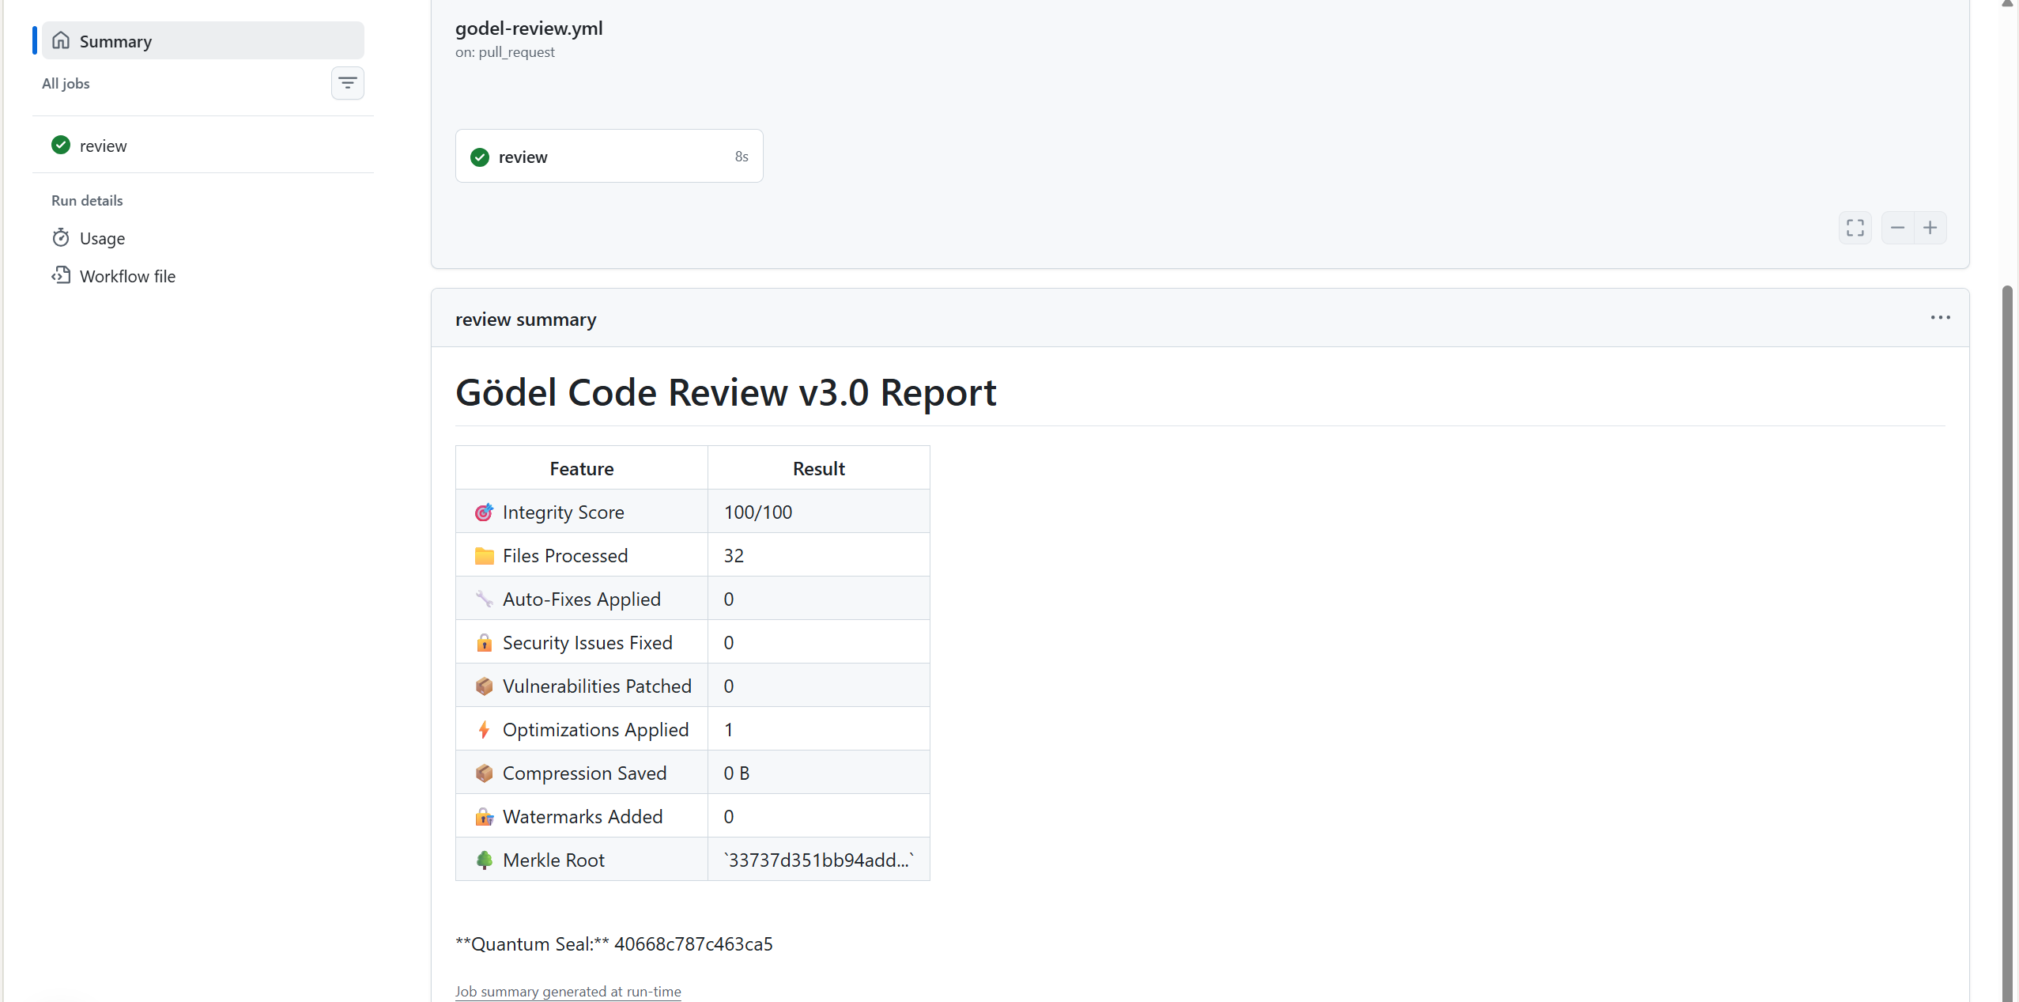This screenshot has width=2019, height=1002.
Task: Click the home icon beside Summary
Action: [x=61, y=40]
